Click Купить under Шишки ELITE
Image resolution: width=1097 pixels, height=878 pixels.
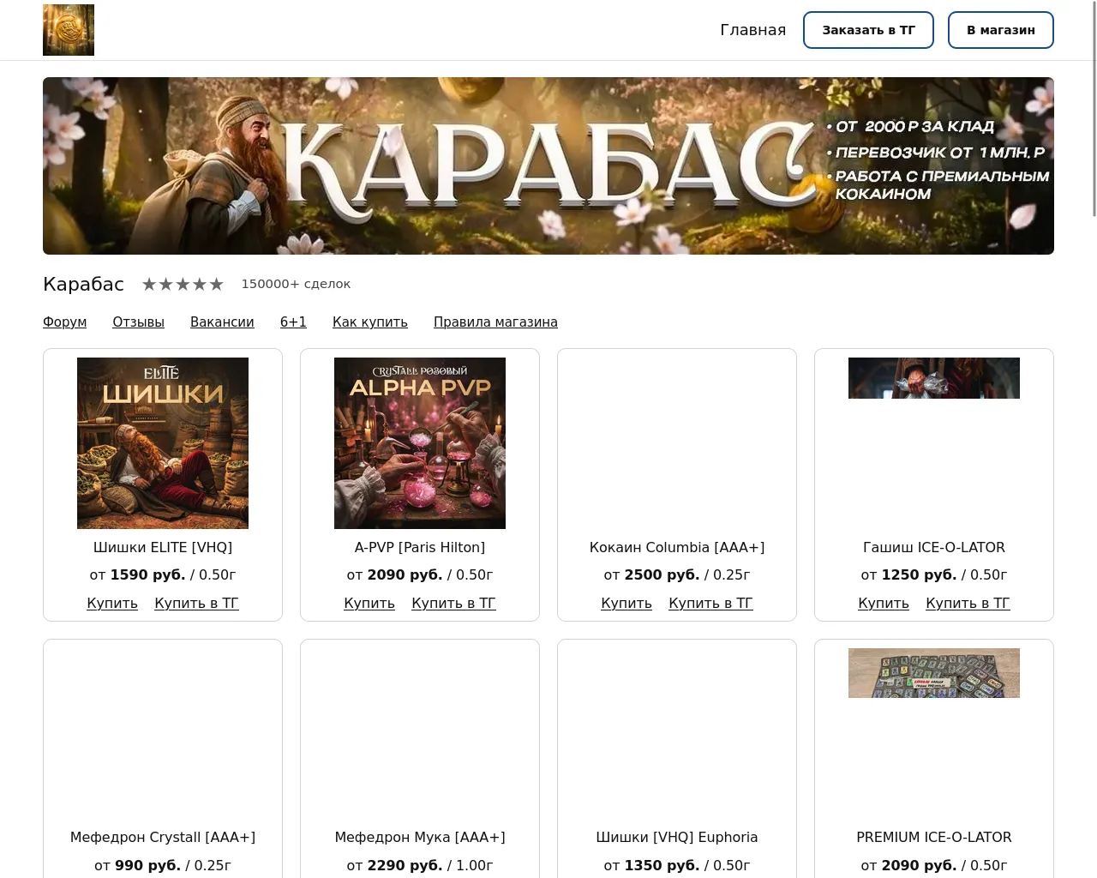coord(112,603)
